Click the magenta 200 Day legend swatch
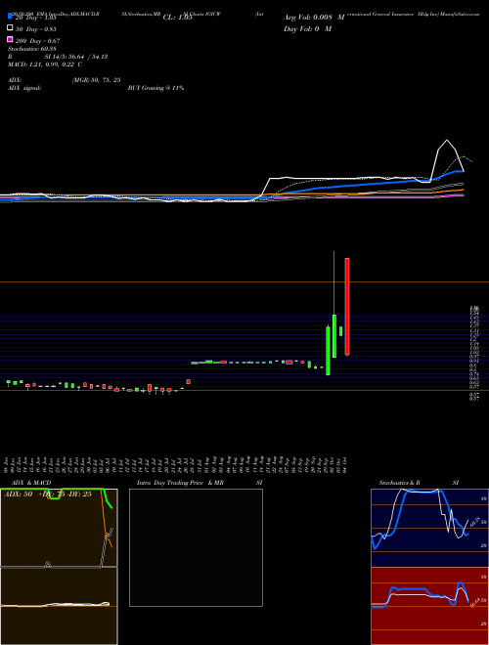Viewport: 489px width, 645px height. [x=10, y=40]
